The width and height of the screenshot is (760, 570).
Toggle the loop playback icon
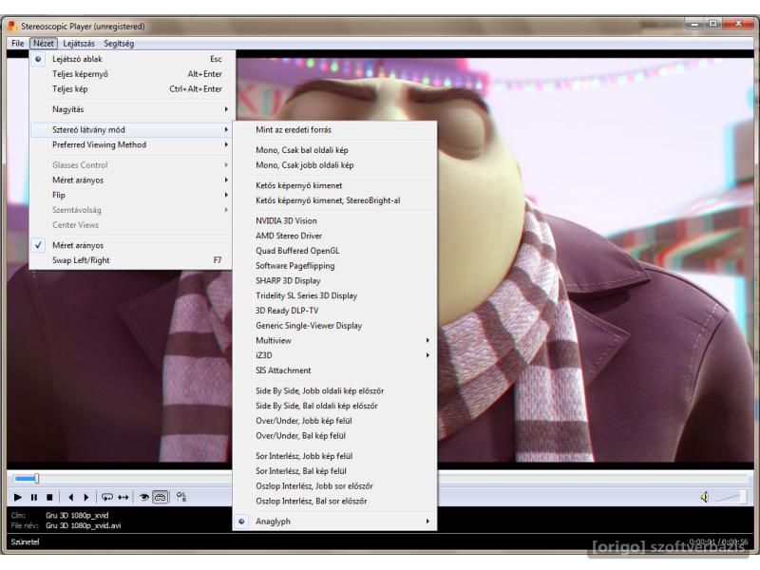click(106, 497)
